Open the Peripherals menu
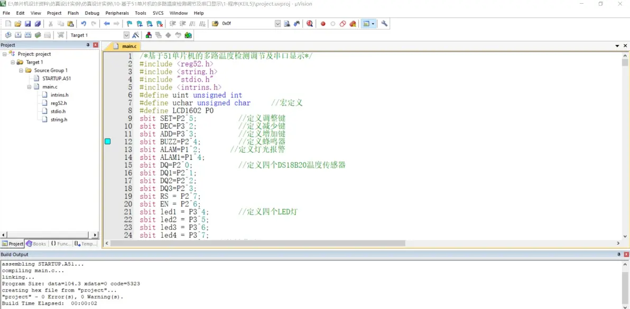The image size is (630, 309). tap(117, 13)
